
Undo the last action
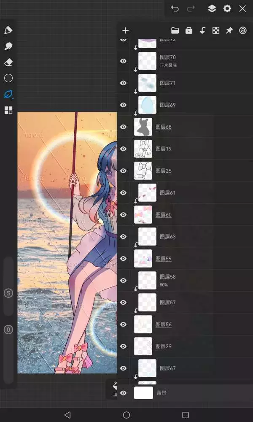175,8
